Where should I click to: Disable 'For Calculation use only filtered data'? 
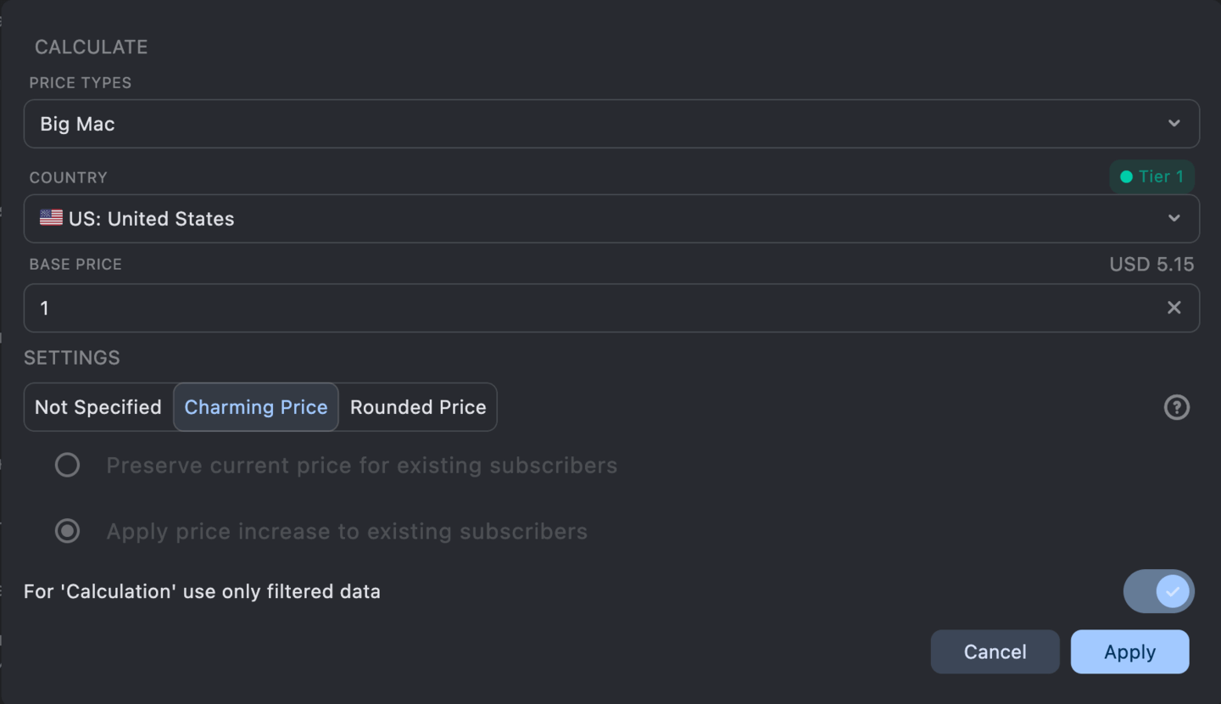pos(1158,591)
